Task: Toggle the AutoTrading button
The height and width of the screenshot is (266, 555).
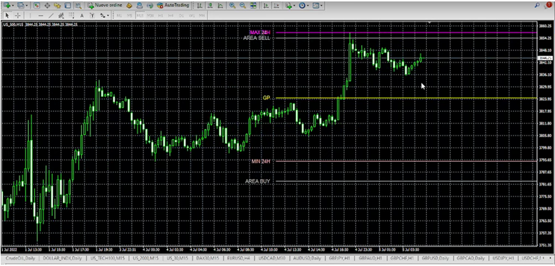Action: (173, 6)
